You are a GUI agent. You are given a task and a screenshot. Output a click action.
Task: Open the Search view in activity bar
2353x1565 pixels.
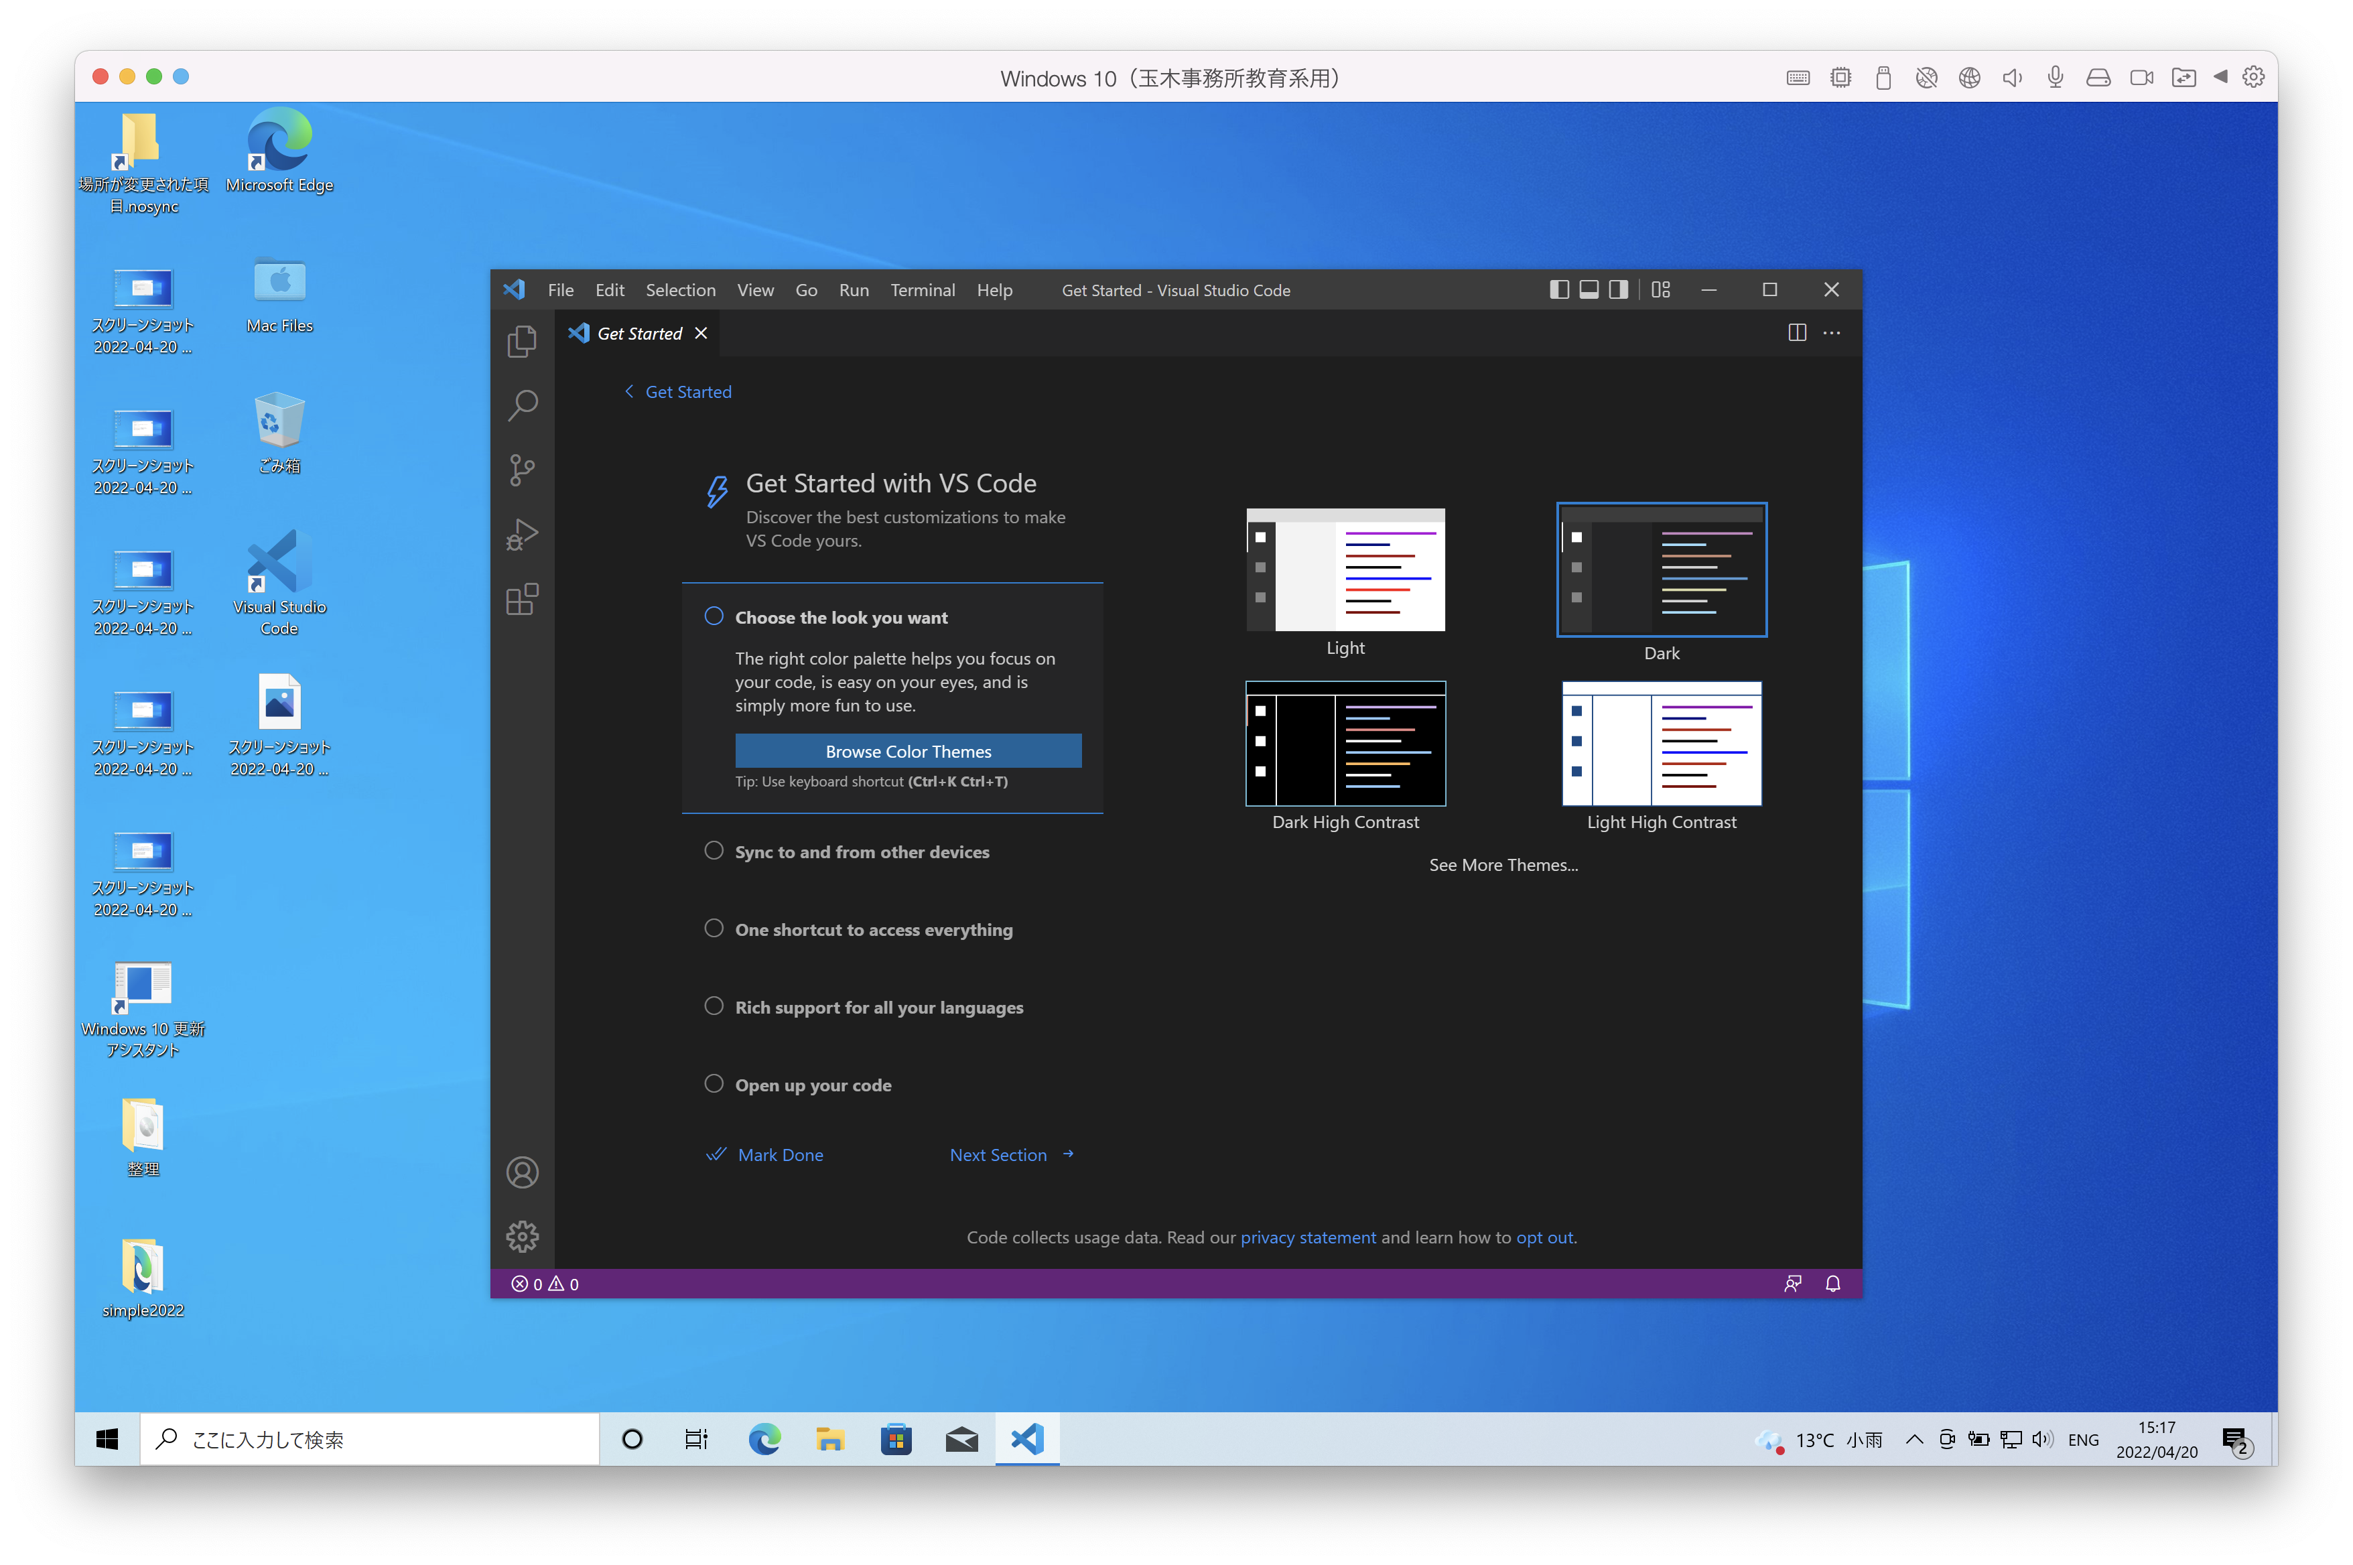coord(522,405)
